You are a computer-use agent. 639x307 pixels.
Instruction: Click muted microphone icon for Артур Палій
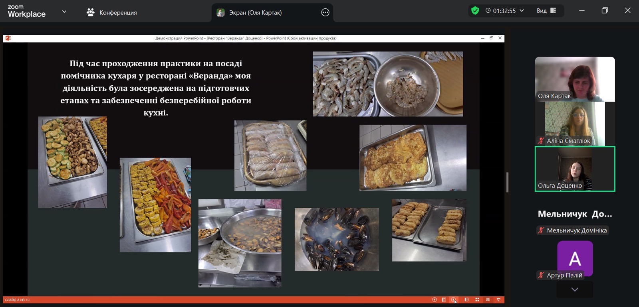[x=541, y=275]
